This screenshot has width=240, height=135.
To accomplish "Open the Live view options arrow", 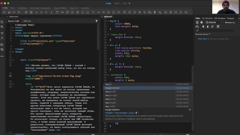I will 129,3.
